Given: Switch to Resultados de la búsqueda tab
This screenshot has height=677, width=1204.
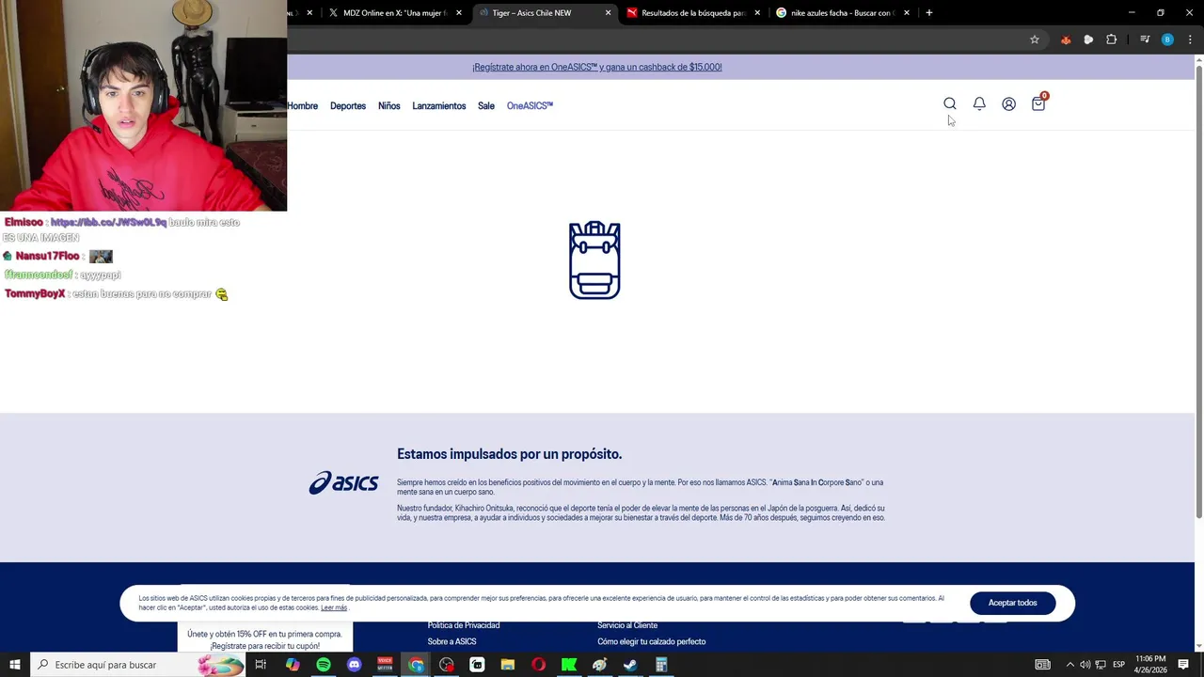Looking at the screenshot, I should tap(693, 13).
